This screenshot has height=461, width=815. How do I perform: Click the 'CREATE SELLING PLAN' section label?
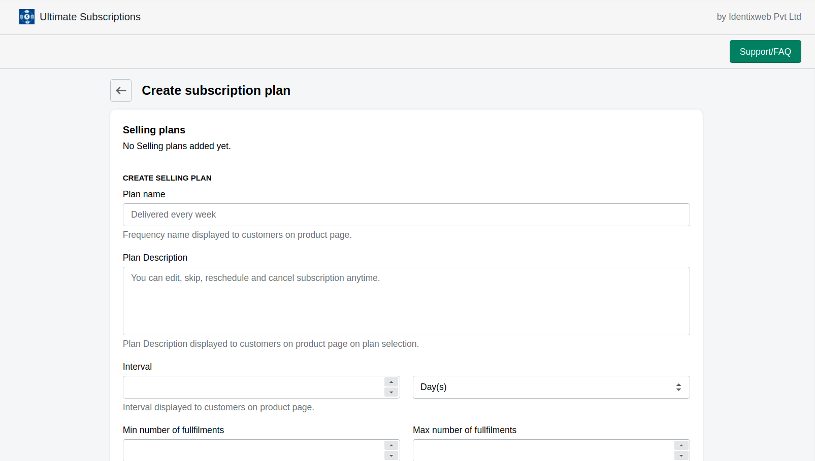167,178
